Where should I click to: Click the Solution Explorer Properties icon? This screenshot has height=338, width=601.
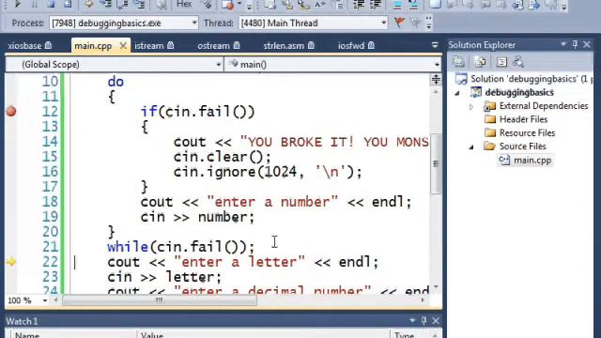click(458, 62)
